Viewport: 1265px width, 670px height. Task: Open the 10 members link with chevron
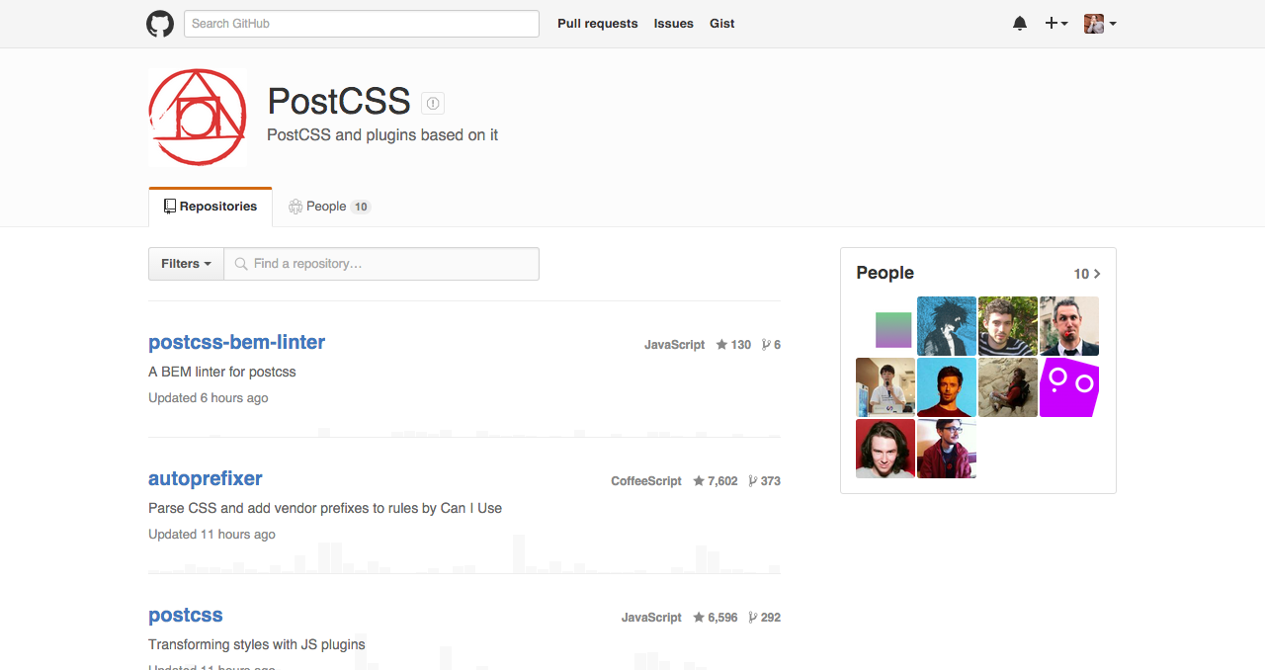1087,274
